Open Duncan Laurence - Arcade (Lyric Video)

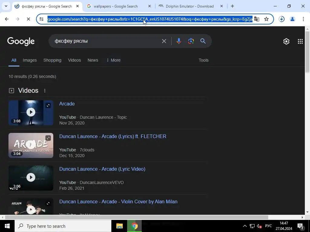click(102, 169)
